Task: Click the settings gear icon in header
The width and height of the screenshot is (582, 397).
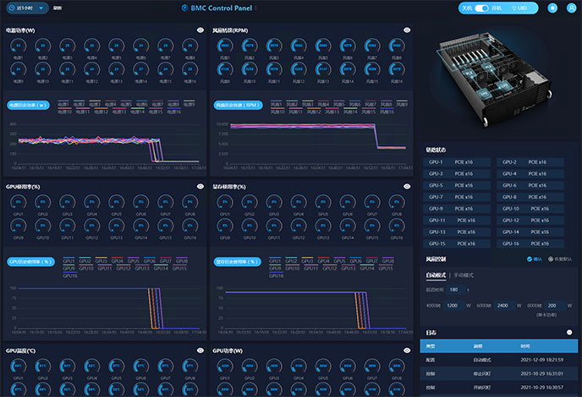Action: click(x=552, y=8)
